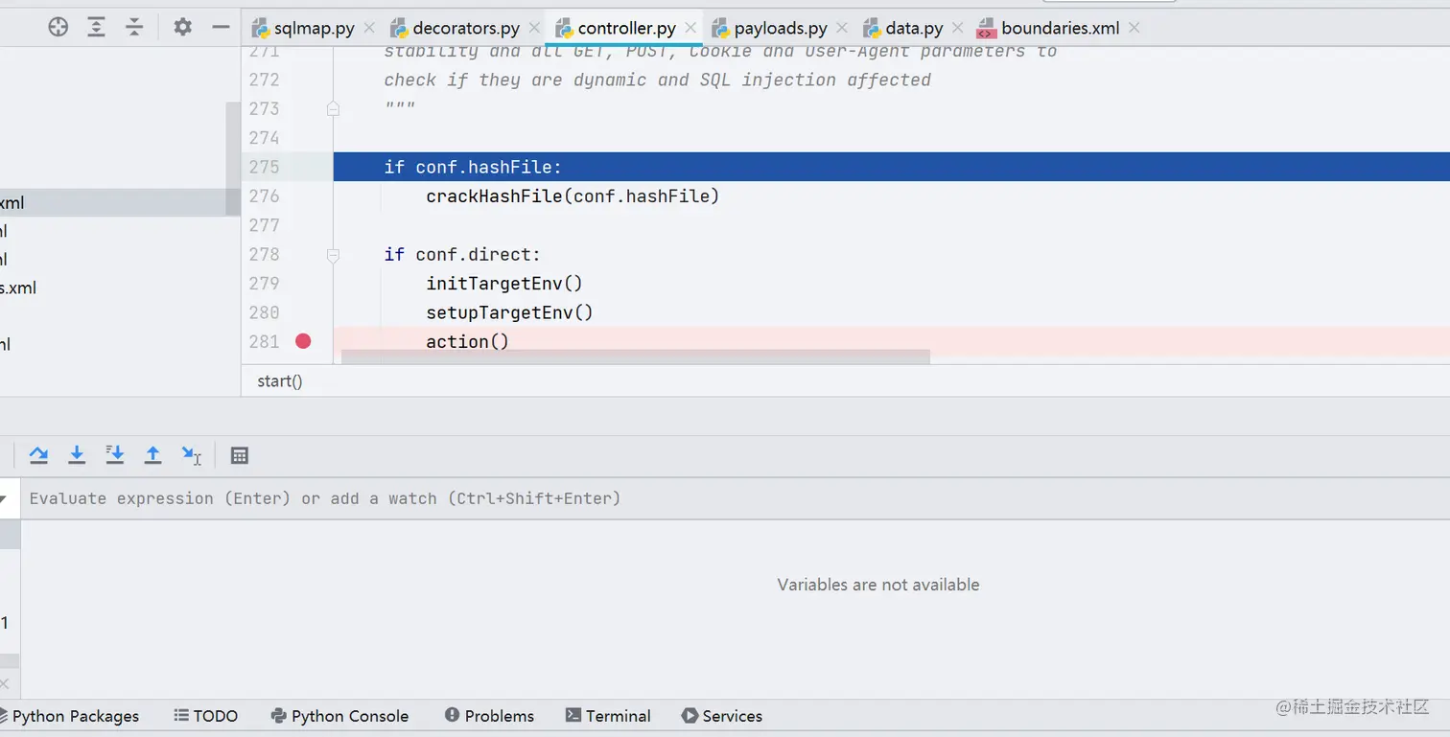Close the payloads.py tab
This screenshot has height=737, width=1450.
[842, 29]
